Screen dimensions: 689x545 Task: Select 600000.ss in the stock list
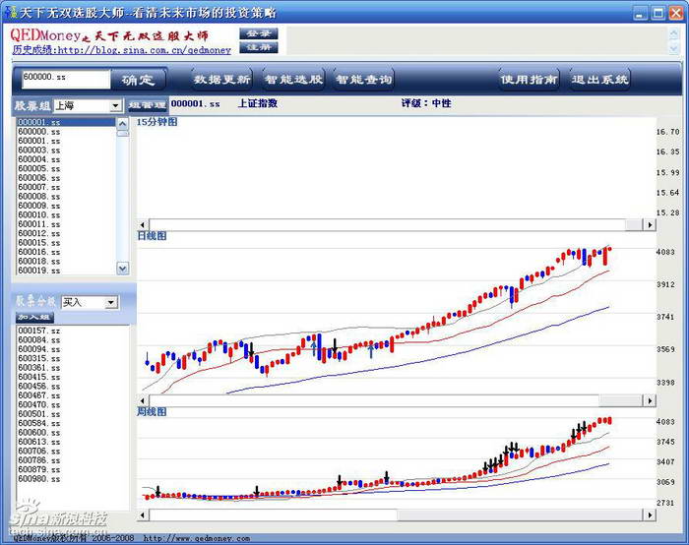(66, 131)
